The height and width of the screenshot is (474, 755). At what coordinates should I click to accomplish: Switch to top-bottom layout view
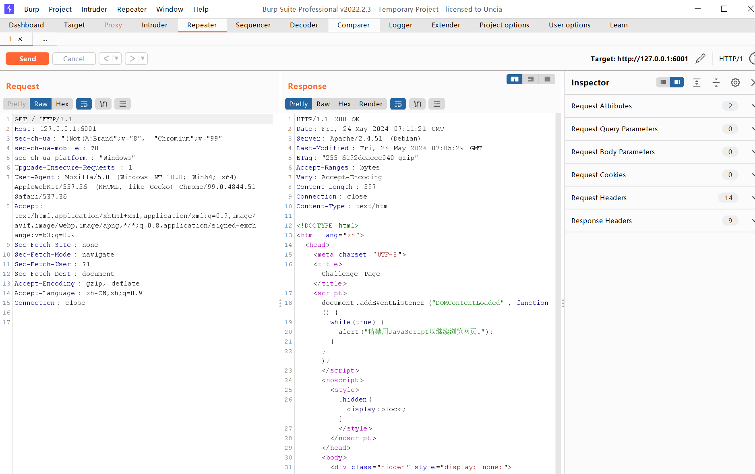click(531, 79)
